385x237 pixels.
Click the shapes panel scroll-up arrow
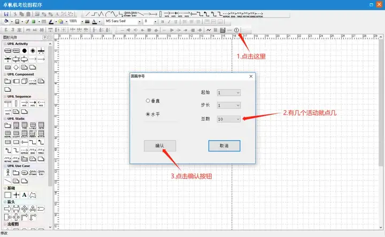point(50,44)
